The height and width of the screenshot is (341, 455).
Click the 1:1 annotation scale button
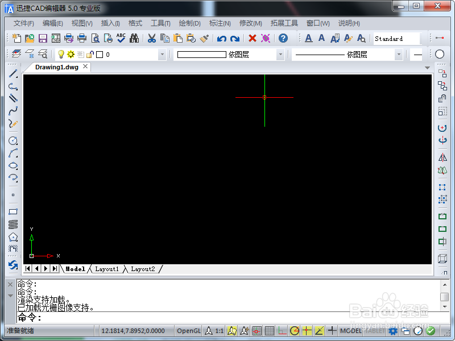[x=220, y=331]
